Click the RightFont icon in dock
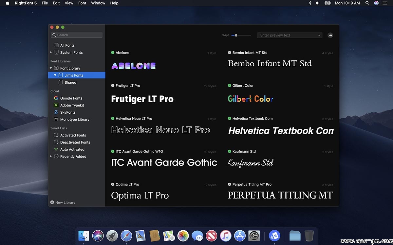 coord(274,236)
